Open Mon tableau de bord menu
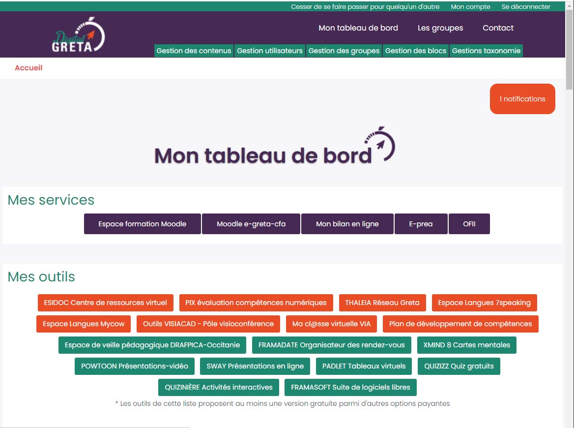The width and height of the screenshot is (574, 428). pyautogui.click(x=358, y=28)
